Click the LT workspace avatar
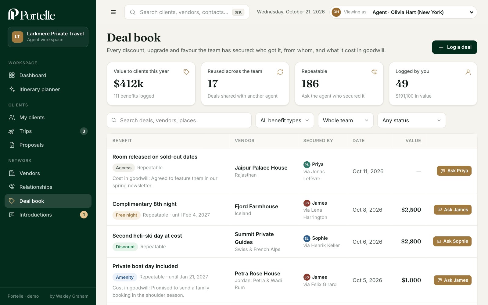 [x=17, y=37]
